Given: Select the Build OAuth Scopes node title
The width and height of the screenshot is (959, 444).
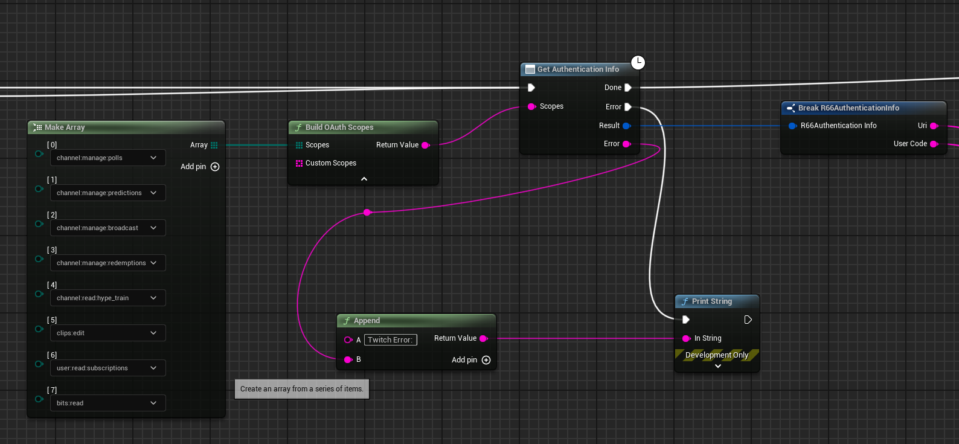Looking at the screenshot, I should (x=339, y=127).
